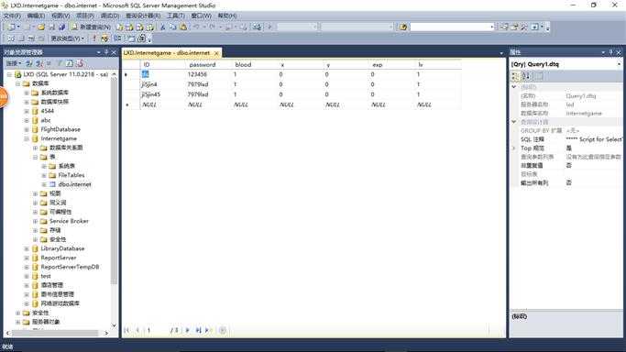Click the Execute SQL red exclamation icon
The image size is (626, 352).
pos(94,38)
